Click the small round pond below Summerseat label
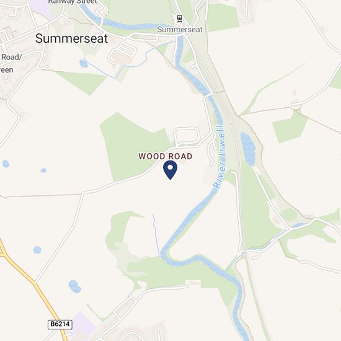 tap(83, 63)
